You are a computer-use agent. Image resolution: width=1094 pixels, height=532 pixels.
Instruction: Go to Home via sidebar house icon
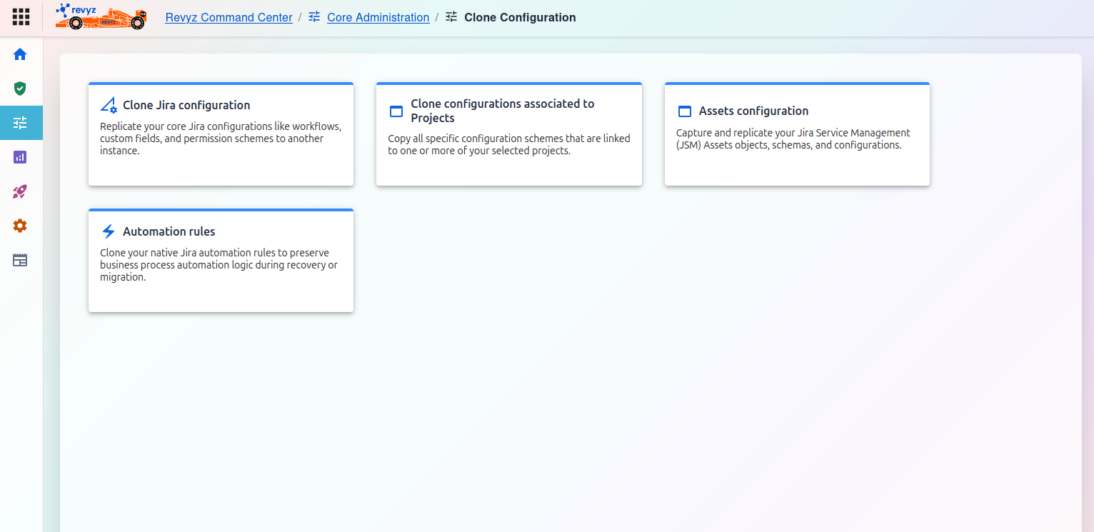pos(20,54)
